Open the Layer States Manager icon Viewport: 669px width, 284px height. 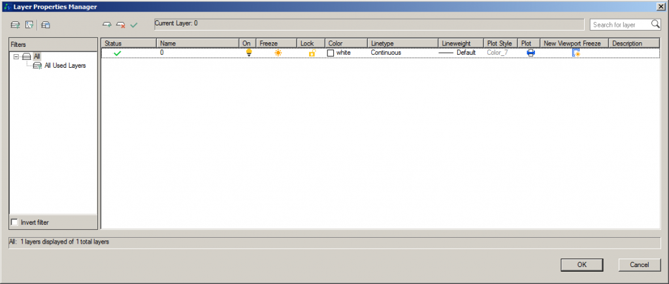coord(46,25)
